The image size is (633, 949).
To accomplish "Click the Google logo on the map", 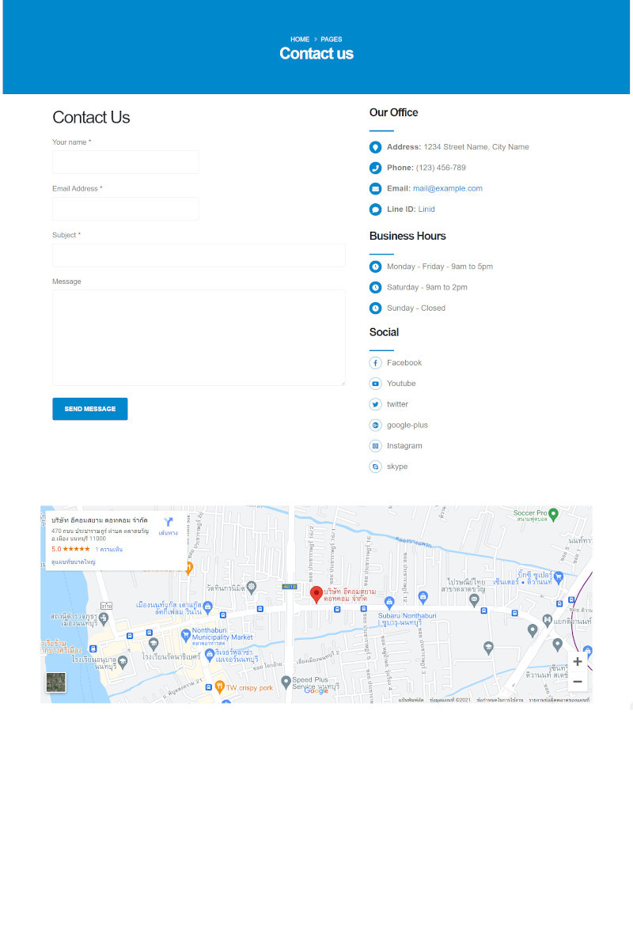I will [x=316, y=690].
